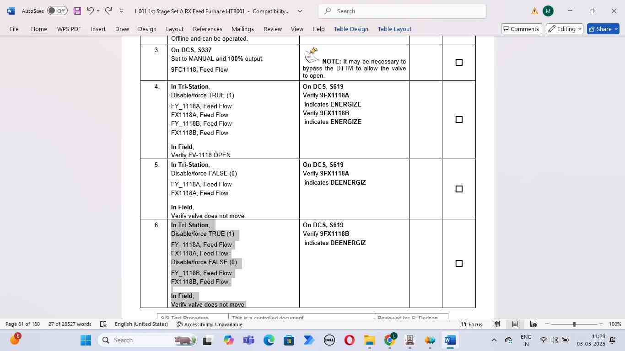Click the Word app logo icon
This screenshot has width=625, height=351.
click(11, 11)
